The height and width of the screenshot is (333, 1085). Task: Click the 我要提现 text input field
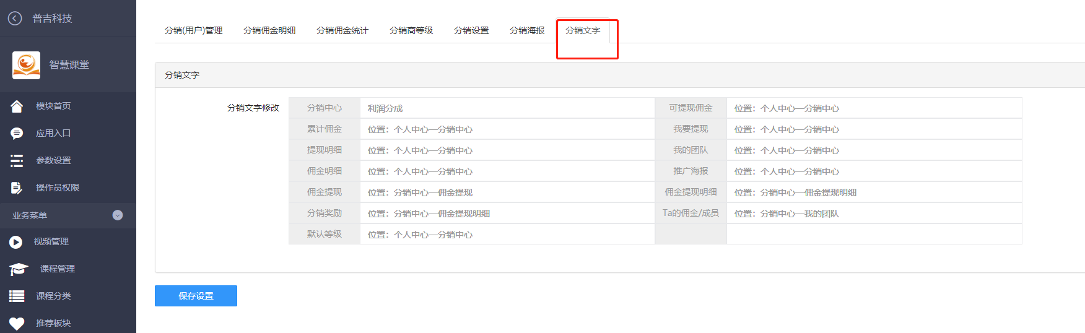click(874, 129)
